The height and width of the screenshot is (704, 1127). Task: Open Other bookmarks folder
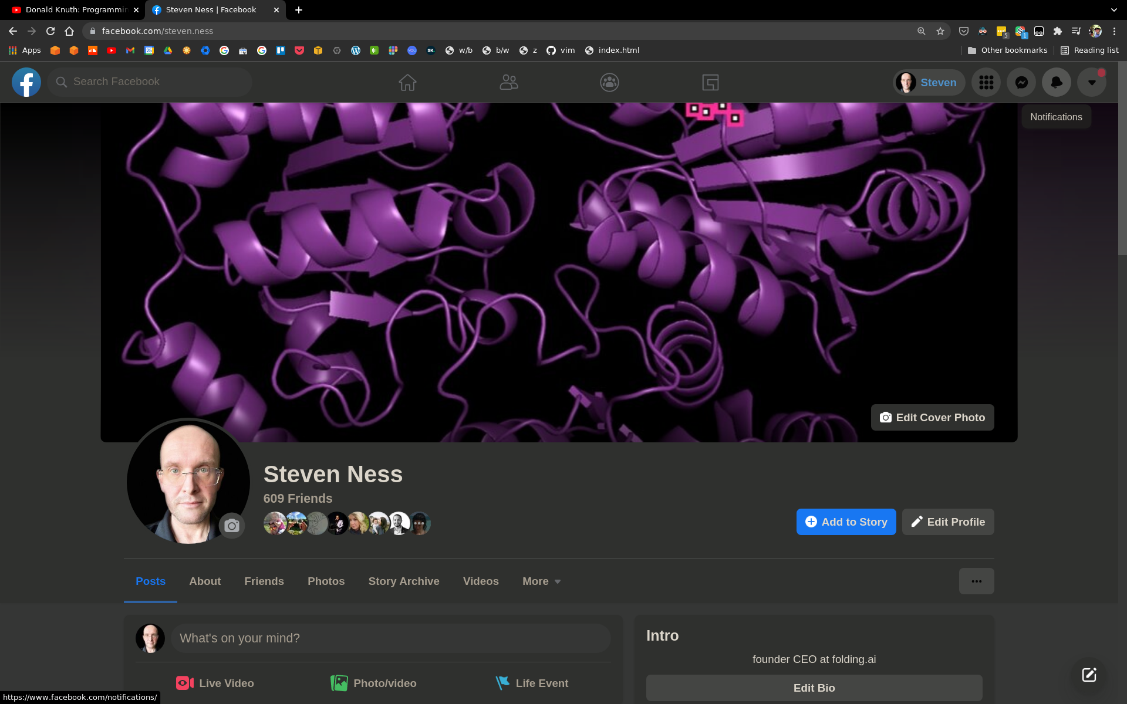1007,50
